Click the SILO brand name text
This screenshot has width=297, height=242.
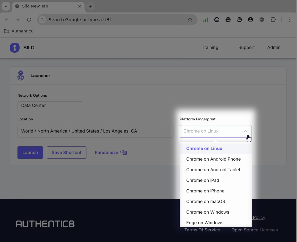click(x=29, y=48)
